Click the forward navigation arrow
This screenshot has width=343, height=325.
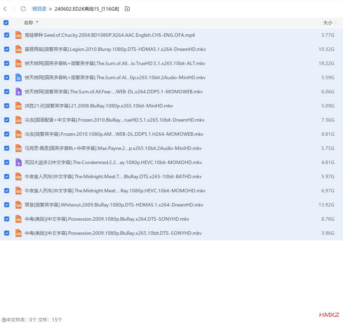[x=14, y=9]
